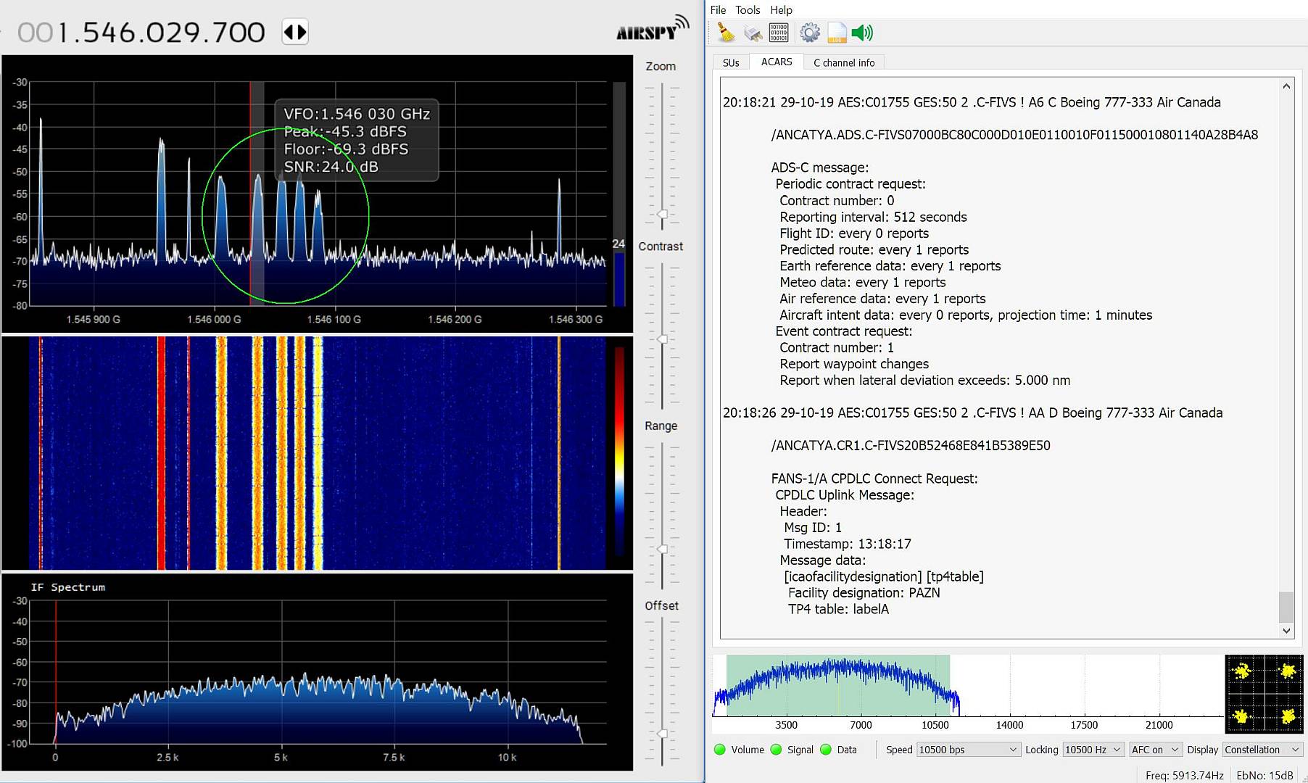Click the plug connect icon in toolbar
Screen dimensions: 1308x783
[753, 33]
